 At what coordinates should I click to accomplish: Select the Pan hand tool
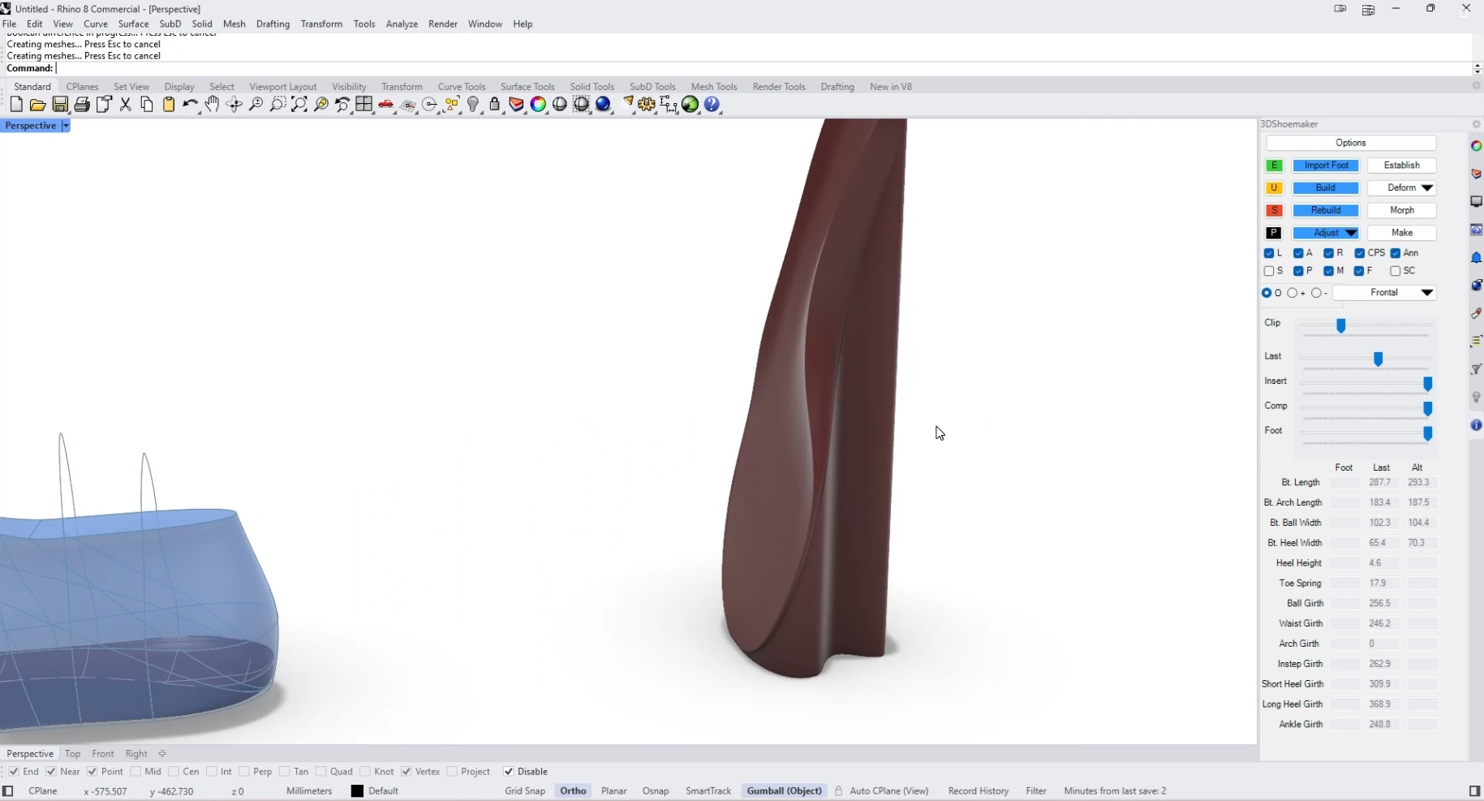tap(212, 105)
